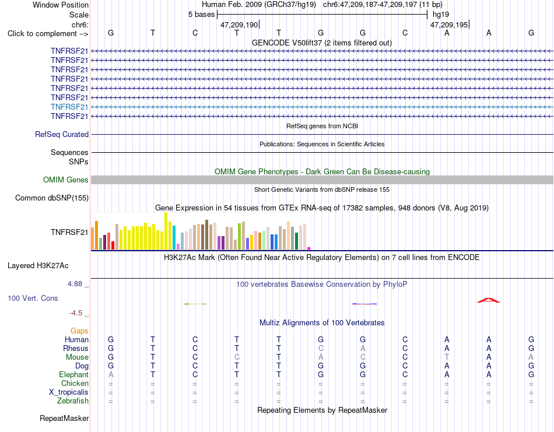Click the light-blue TNFRSF21 transcript label
The height and width of the screenshot is (432, 554).
tap(69, 107)
